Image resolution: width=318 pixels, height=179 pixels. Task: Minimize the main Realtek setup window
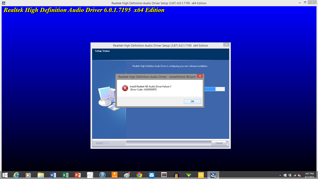point(300,2)
